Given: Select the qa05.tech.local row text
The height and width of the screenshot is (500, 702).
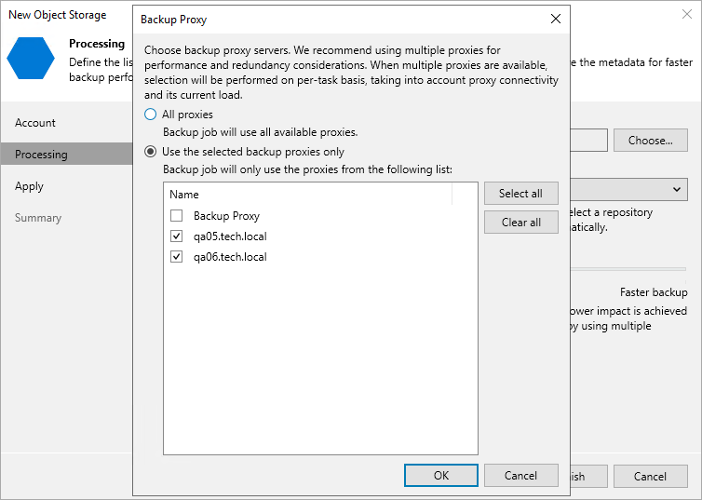Looking at the screenshot, I should (230, 236).
